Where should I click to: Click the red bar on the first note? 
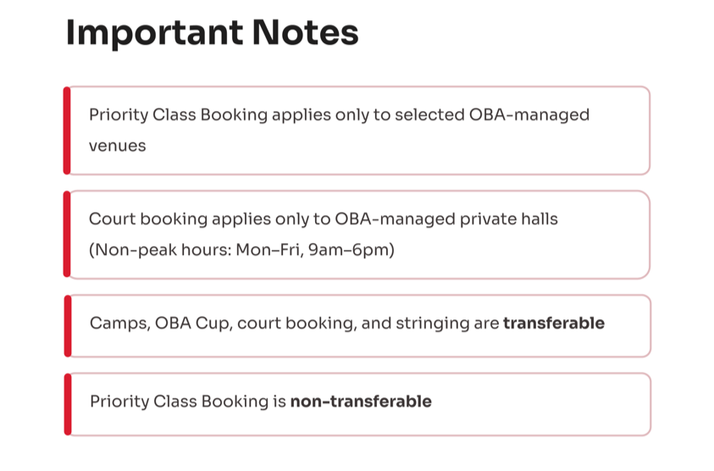(x=67, y=130)
